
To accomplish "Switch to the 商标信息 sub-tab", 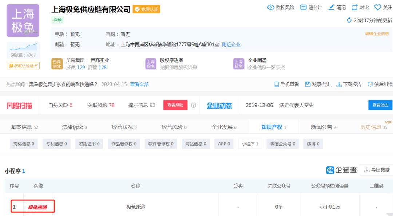I will [24, 144].
